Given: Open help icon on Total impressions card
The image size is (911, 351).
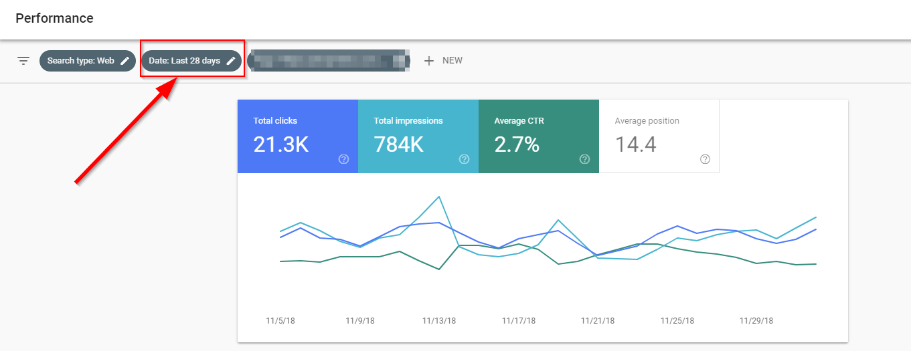Looking at the screenshot, I should point(464,159).
